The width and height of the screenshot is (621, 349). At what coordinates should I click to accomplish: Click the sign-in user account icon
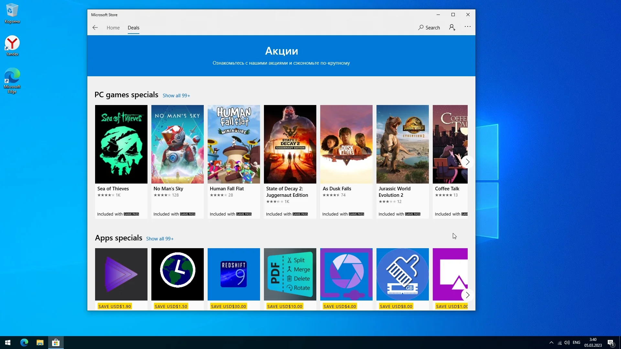[x=452, y=28]
